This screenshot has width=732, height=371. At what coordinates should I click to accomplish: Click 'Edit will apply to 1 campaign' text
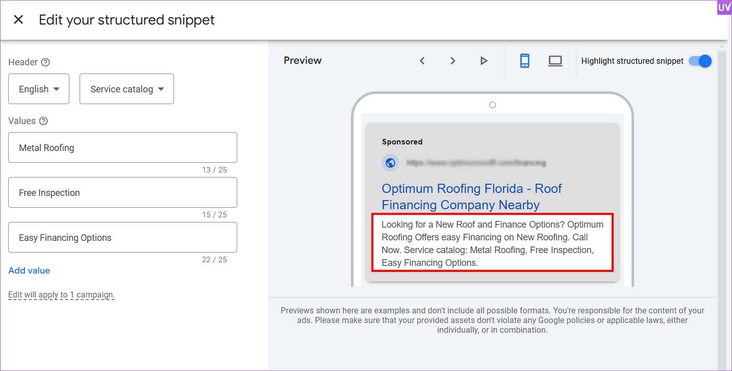click(x=61, y=294)
